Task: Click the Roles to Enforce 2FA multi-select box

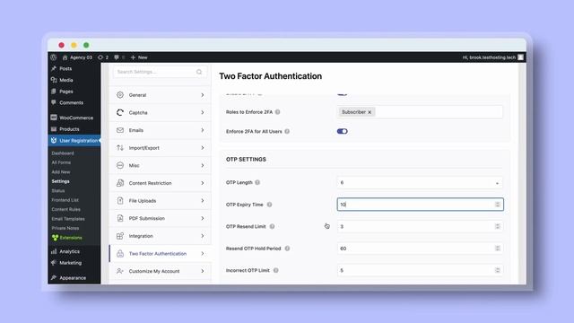Action: (420, 112)
